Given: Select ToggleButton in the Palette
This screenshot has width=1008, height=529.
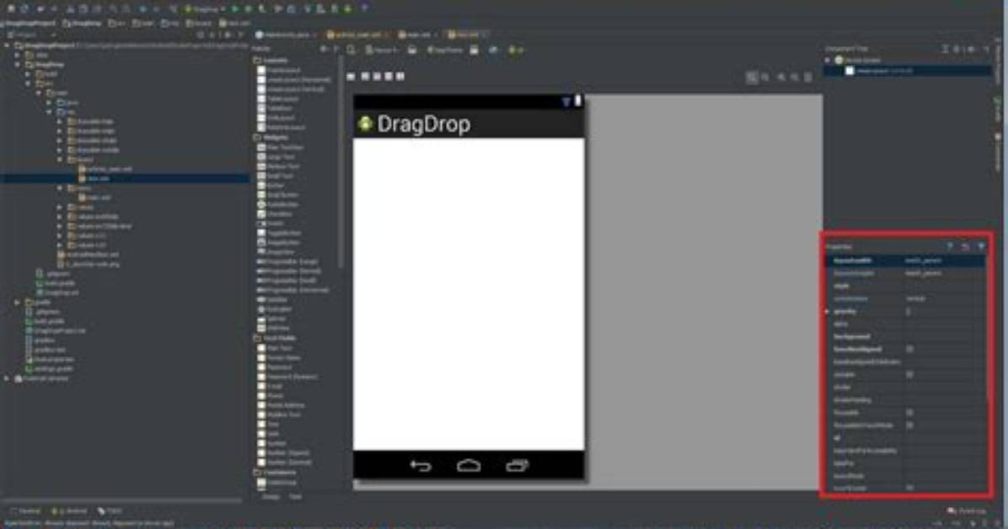Looking at the screenshot, I should pyautogui.click(x=279, y=233).
